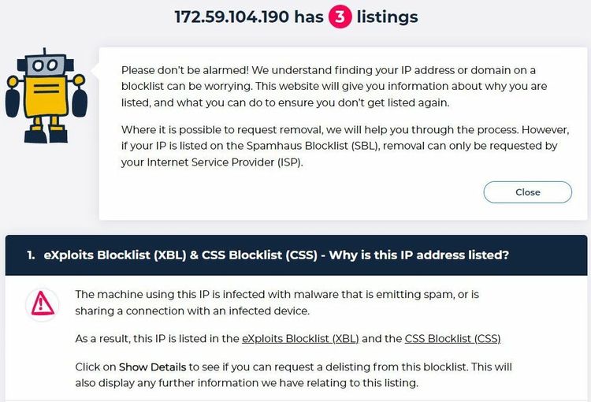Click the red warning triangle icon
Image resolution: width=591 pixels, height=402 pixels.
click(x=43, y=304)
